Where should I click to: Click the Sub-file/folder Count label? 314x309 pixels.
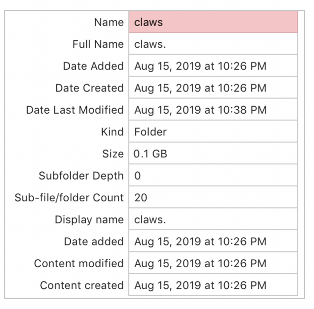click(x=69, y=198)
